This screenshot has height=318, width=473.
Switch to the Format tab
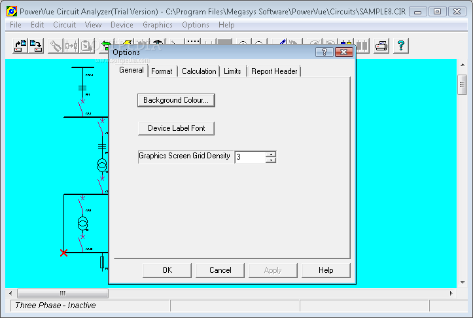162,71
